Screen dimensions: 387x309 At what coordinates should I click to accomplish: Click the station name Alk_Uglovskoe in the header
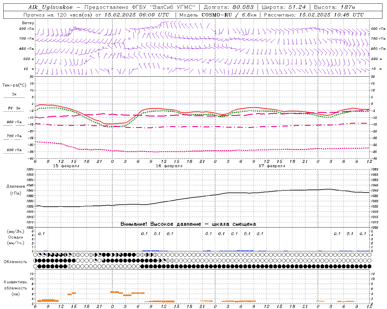click(50, 8)
